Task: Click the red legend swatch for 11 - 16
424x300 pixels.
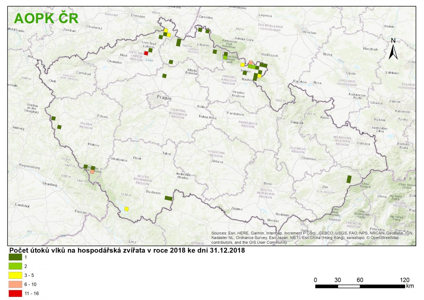Action: (x=17, y=293)
